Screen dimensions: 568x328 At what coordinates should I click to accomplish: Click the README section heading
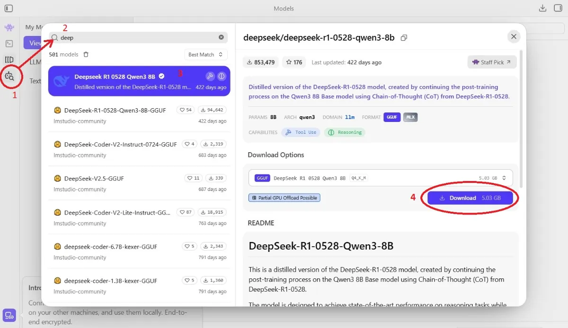[x=261, y=223]
